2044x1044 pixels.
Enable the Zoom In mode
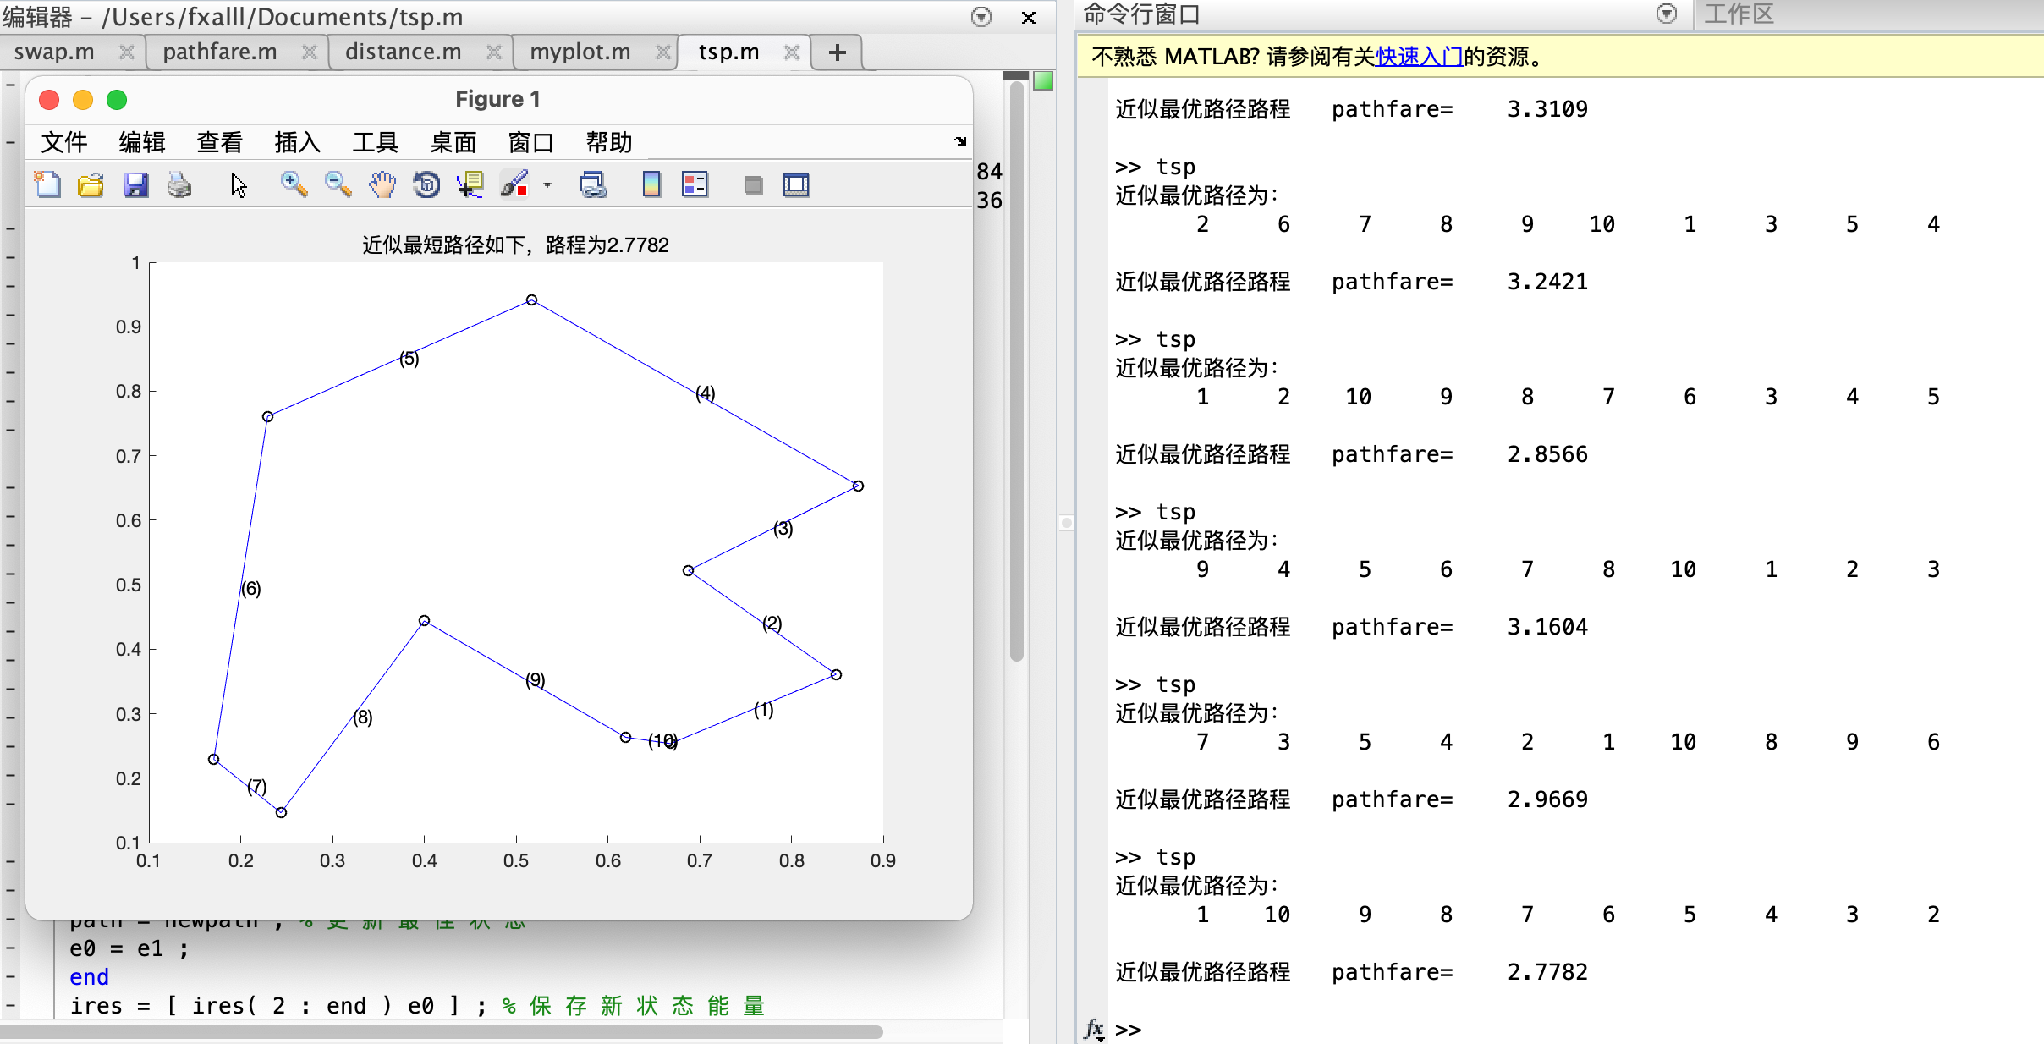point(294,184)
